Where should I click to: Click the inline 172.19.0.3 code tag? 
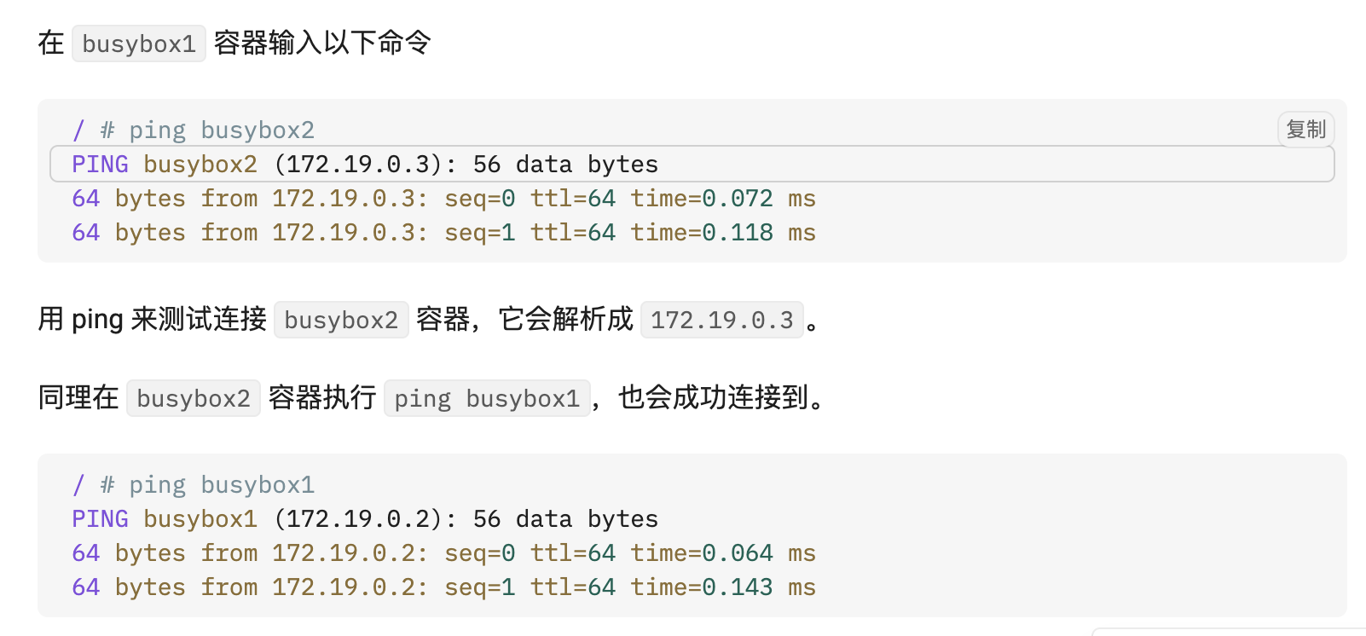point(721,320)
